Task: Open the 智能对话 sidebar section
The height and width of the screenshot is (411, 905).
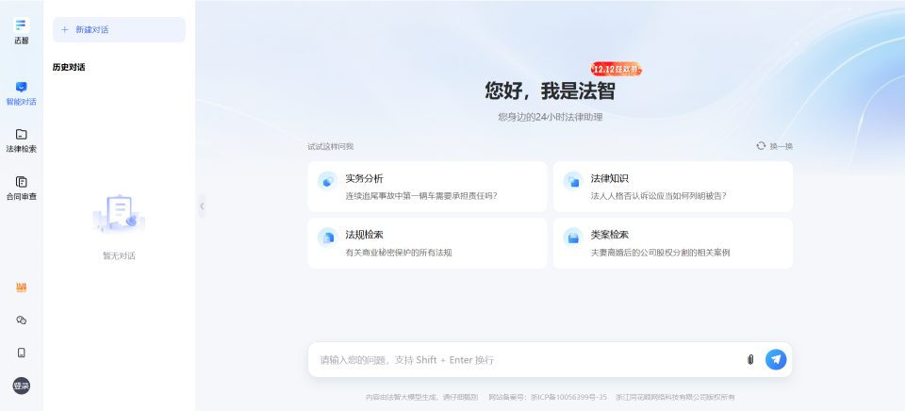Action: pyautogui.click(x=22, y=94)
